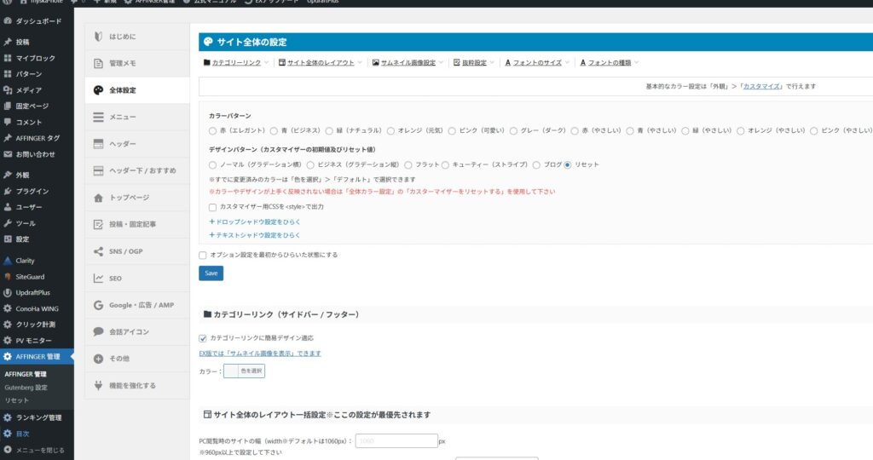This screenshot has width=873, height=460.
Task: Open ランキング管理 in the sidebar
Action: (37, 417)
